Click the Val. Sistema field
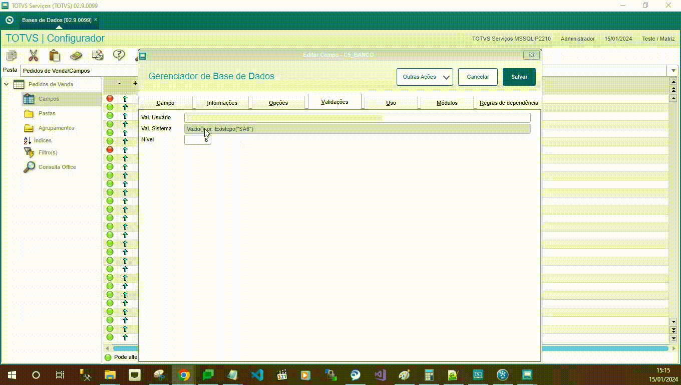The image size is (681, 385). pos(357,129)
